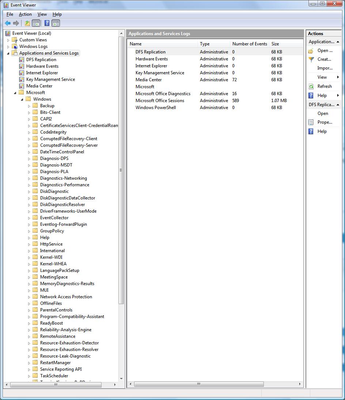
Task: Click the GroupPolicy folder icon
Action: (35, 231)
